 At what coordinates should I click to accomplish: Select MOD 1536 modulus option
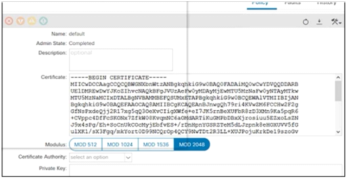pos(156,144)
